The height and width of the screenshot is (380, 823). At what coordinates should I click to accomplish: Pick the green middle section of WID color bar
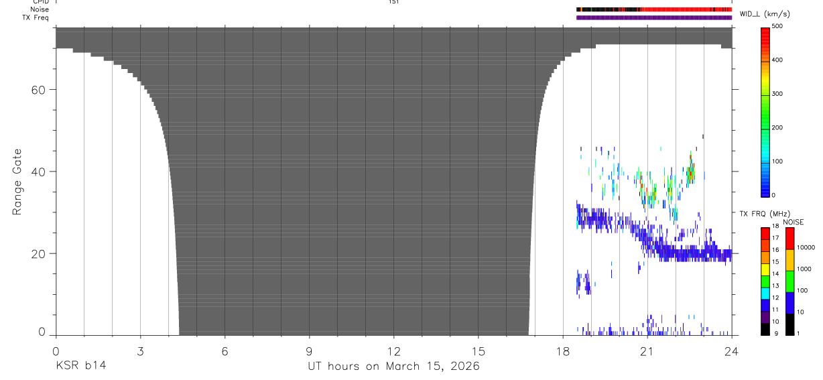pyautogui.click(x=766, y=111)
